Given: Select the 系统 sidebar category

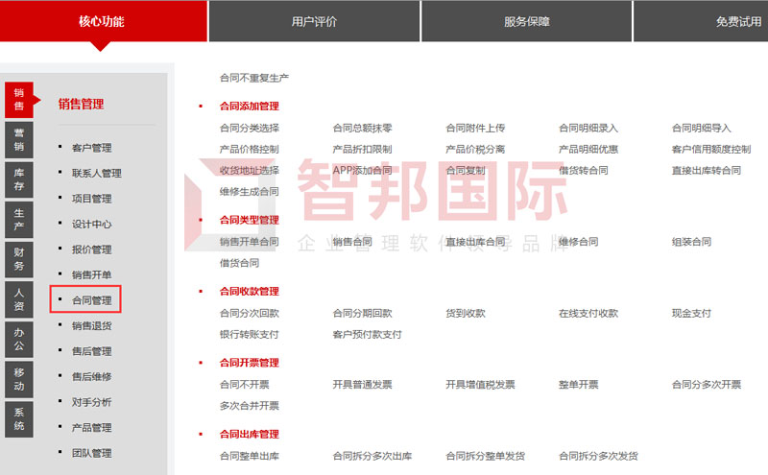Looking at the screenshot, I should pos(19,418).
